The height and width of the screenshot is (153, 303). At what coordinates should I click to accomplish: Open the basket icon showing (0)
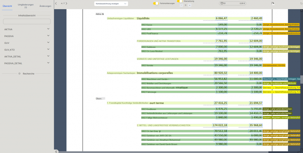(223, 3)
